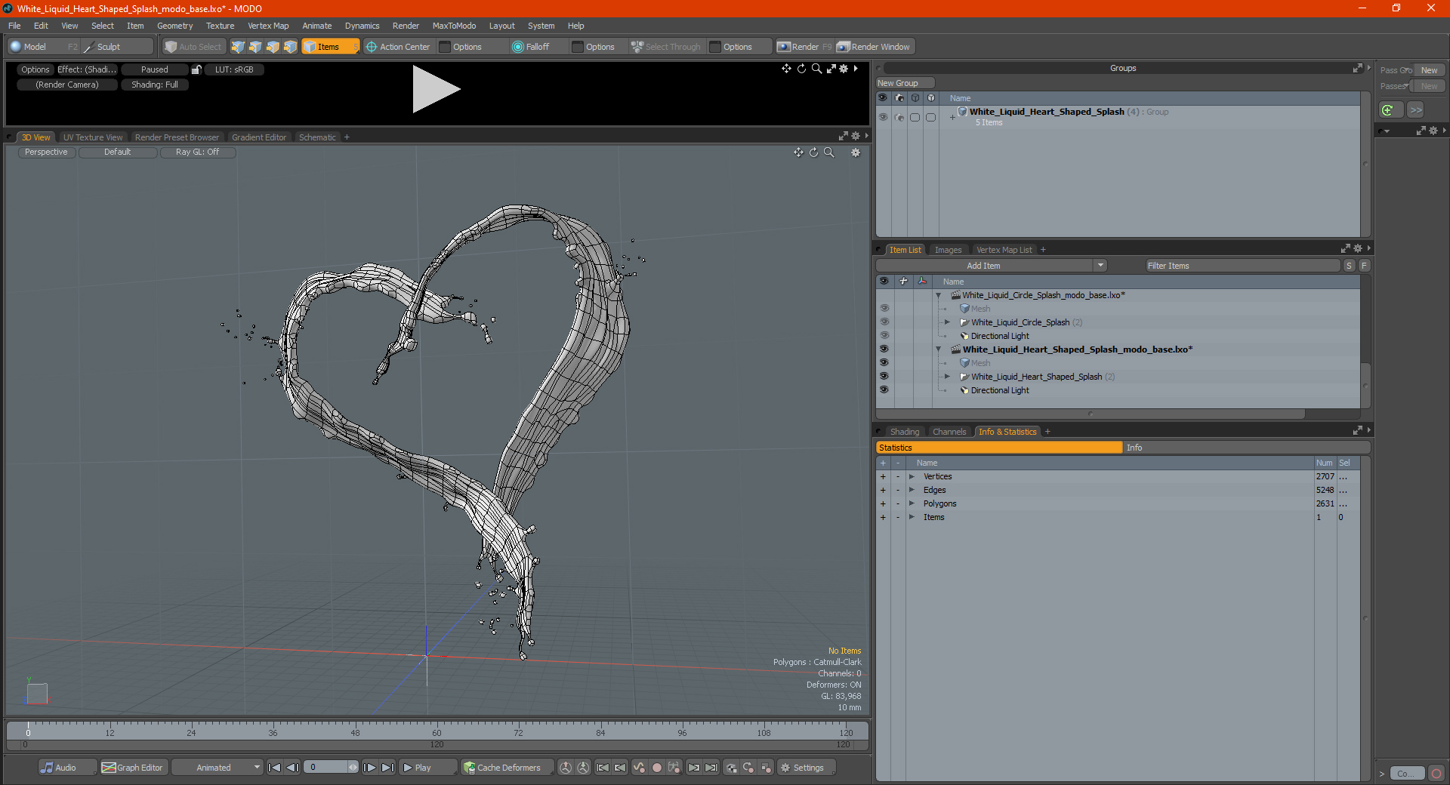Select Polygons selection mode cube icon

[273, 47]
